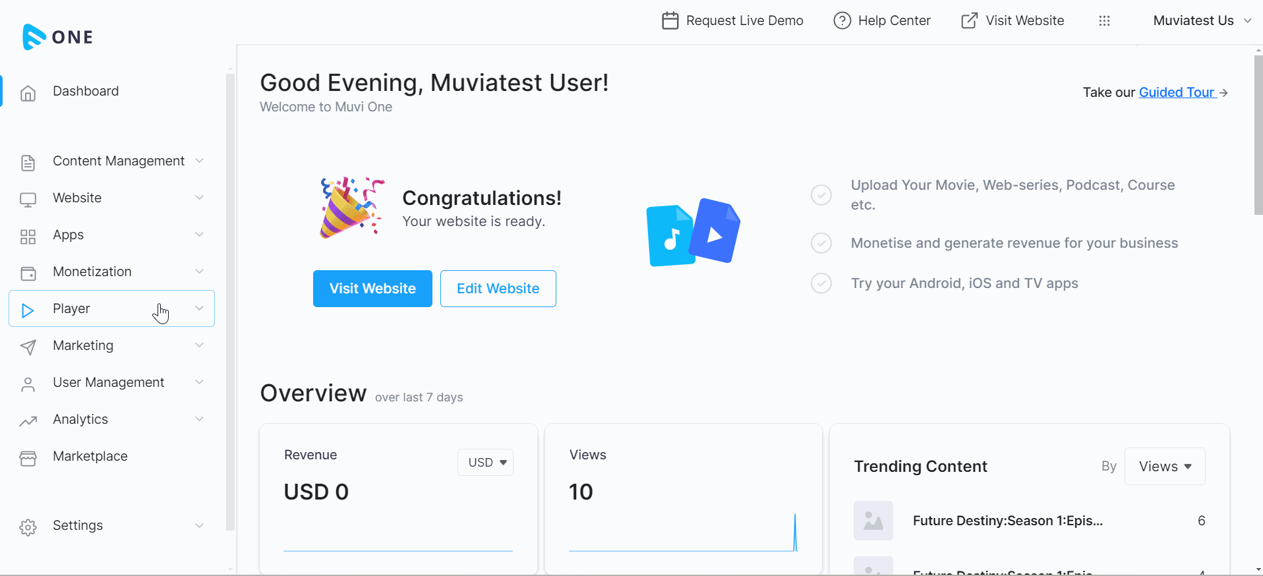
Task: Click the external-link icon beside Visit Website
Action: pyautogui.click(x=969, y=20)
